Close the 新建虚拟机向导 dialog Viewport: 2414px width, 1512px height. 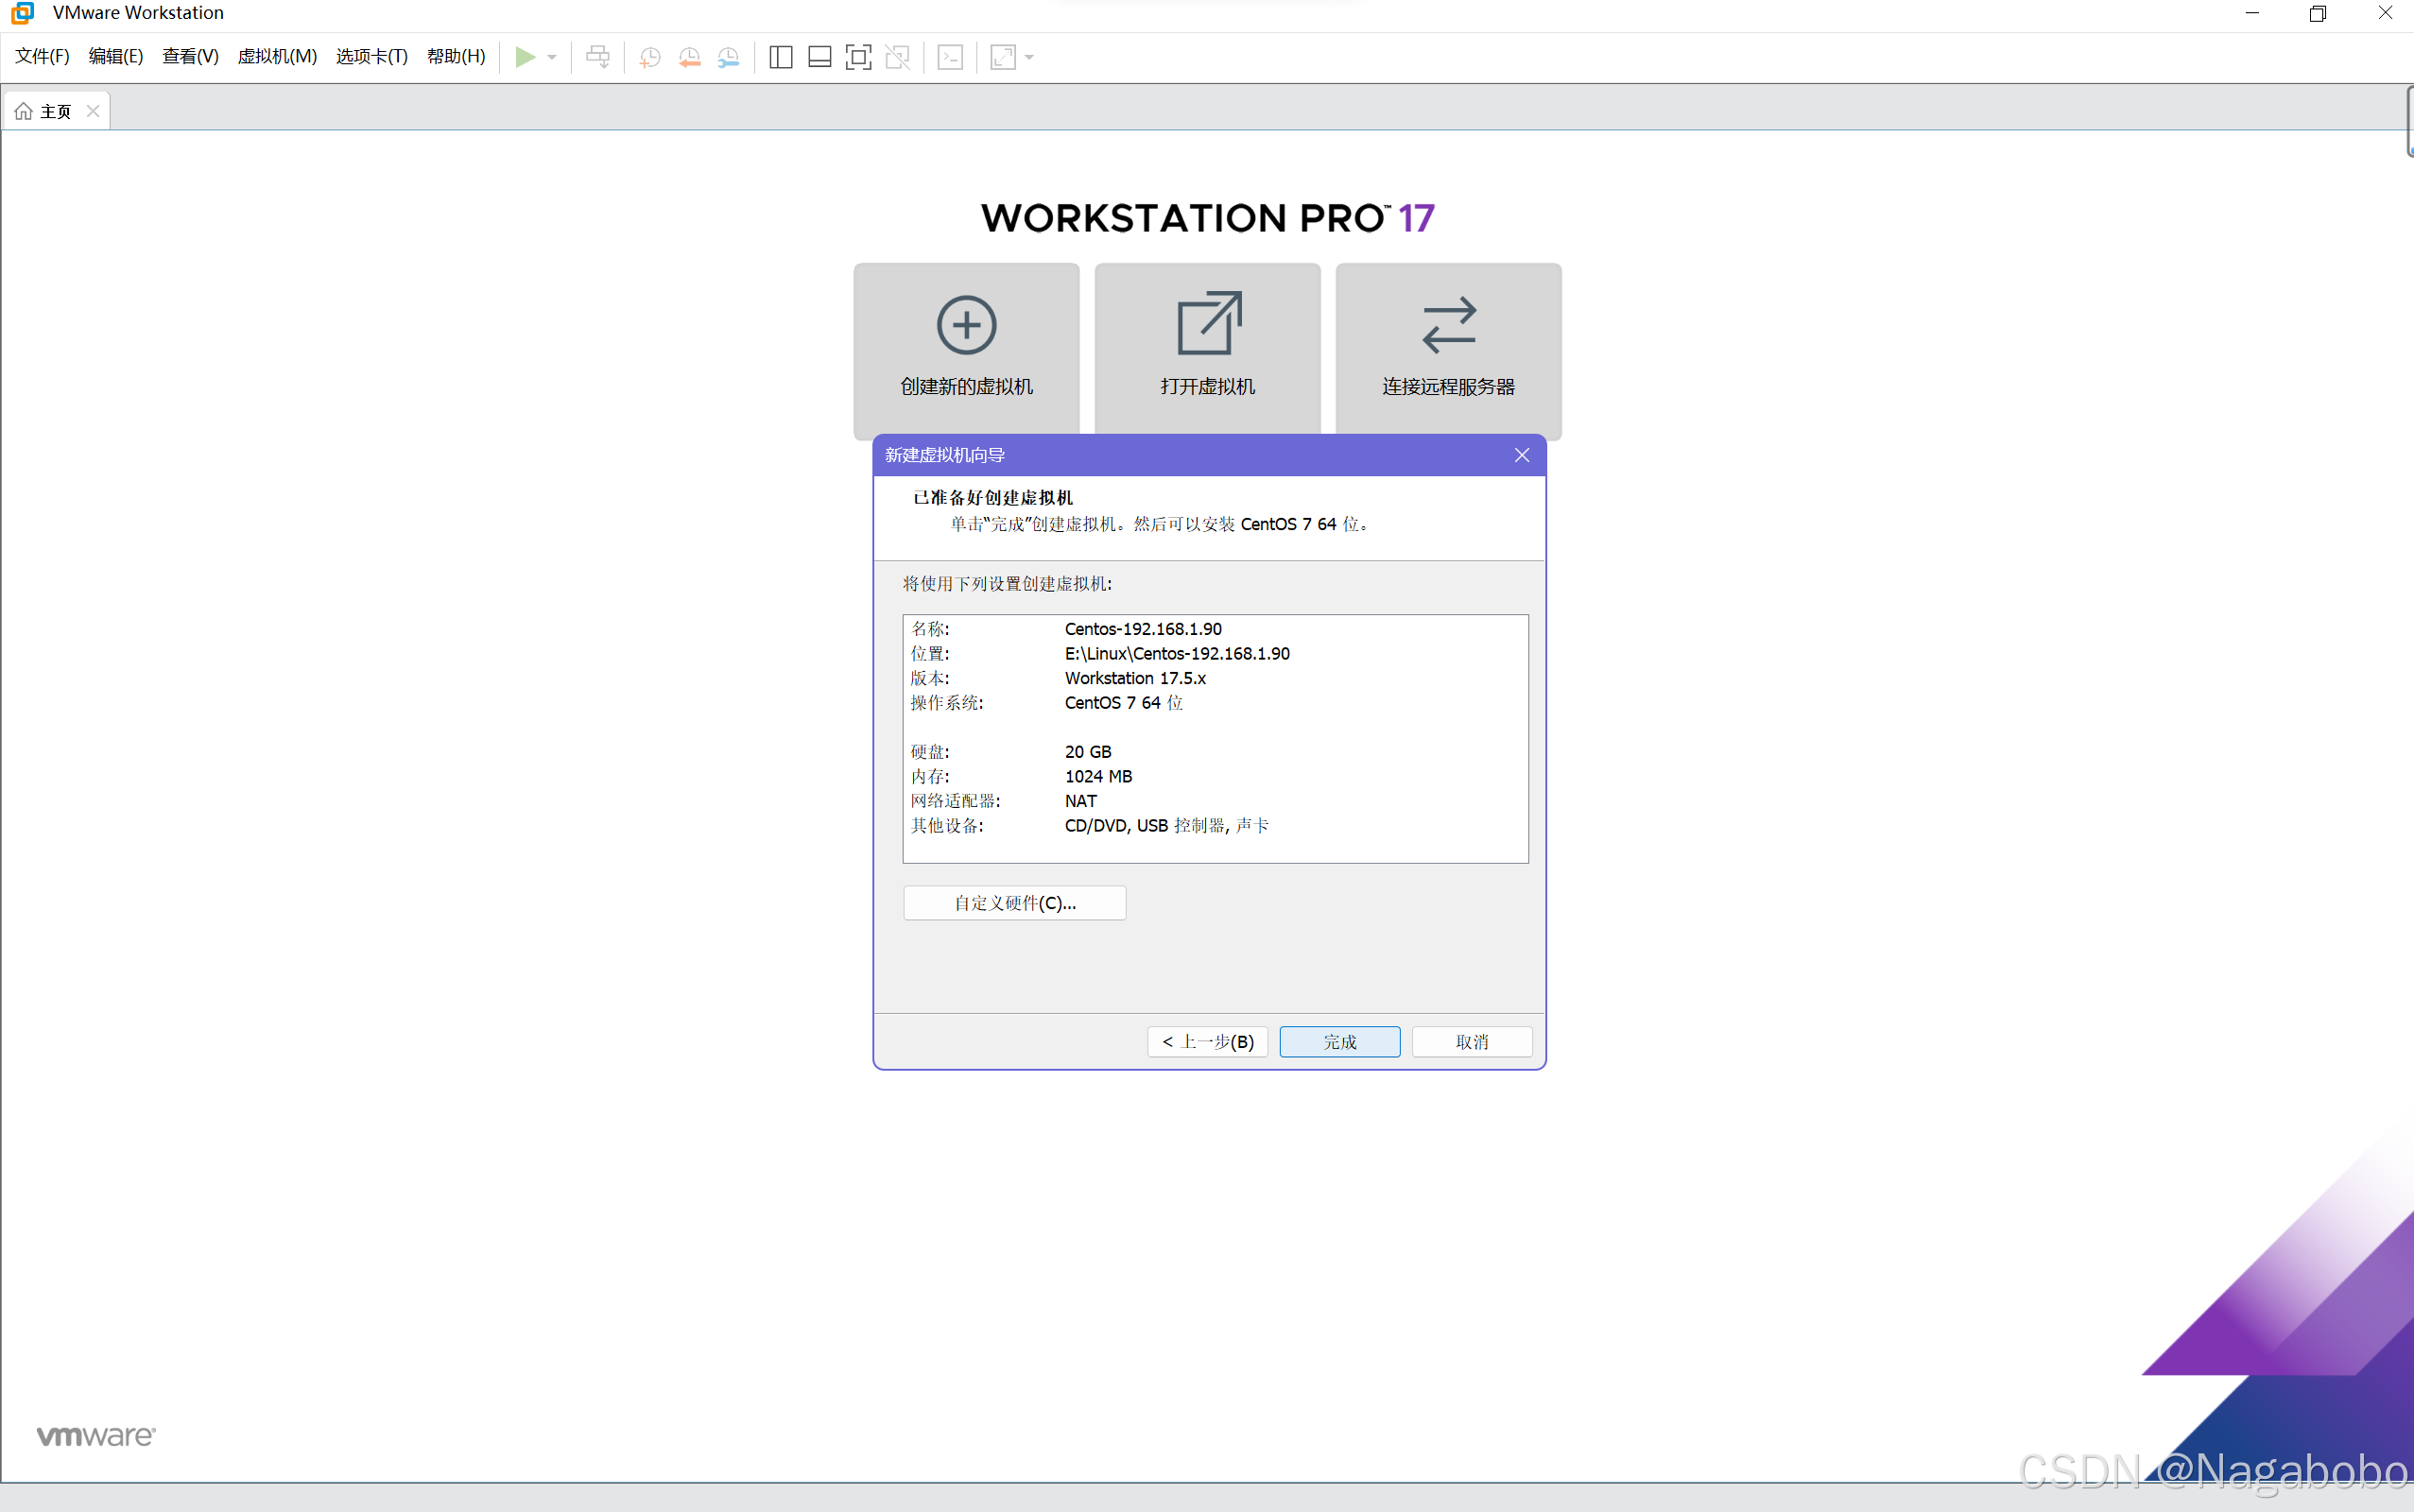click(1521, 455)
